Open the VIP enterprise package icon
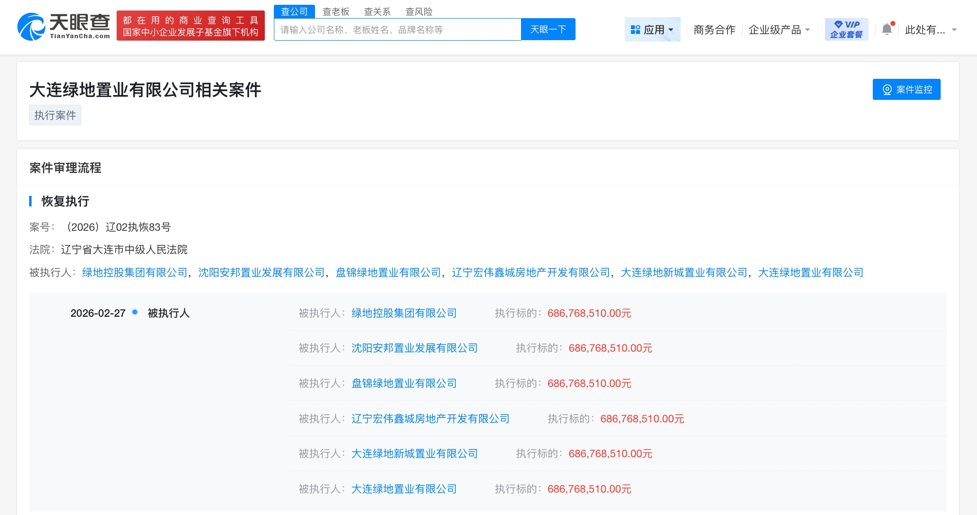Image resolution: width=977 pixels, height=515 pixels. pyautogui.click(x=846, y=29)
